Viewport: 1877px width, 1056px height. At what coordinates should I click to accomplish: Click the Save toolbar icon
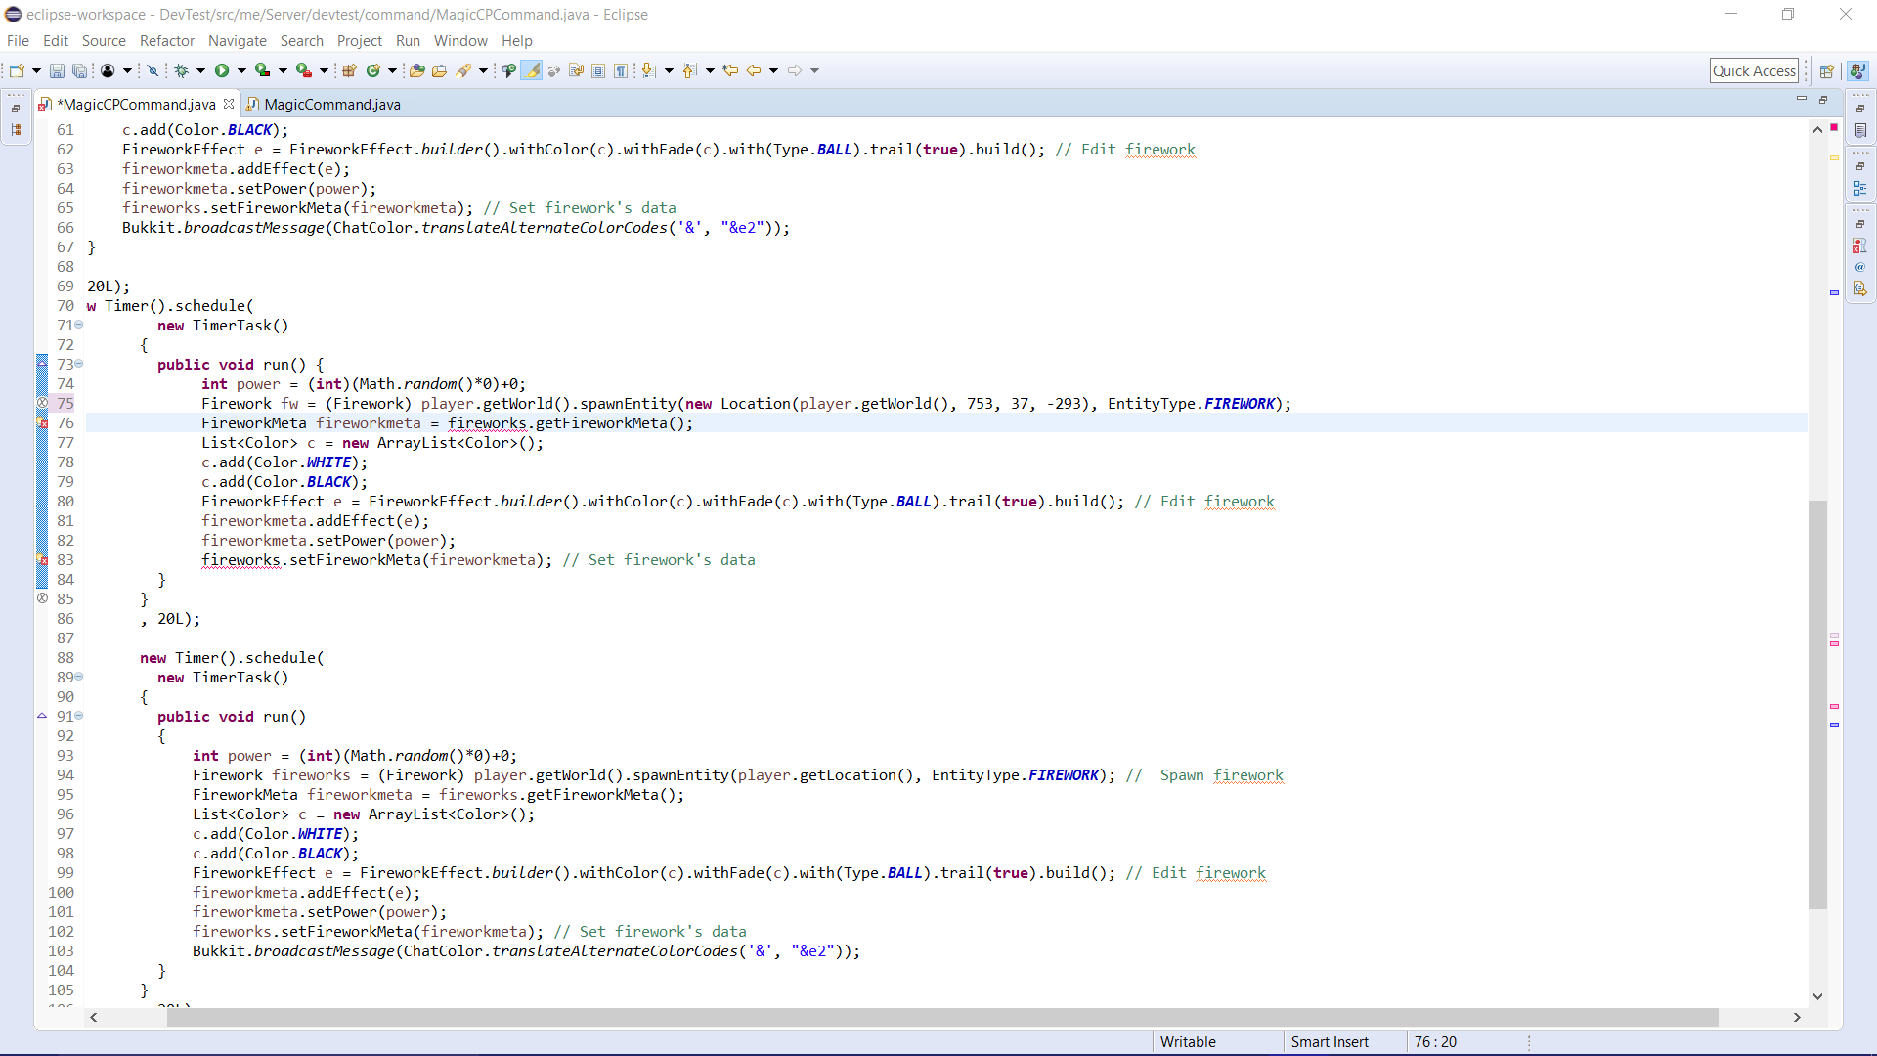click(x=57, y=70)
